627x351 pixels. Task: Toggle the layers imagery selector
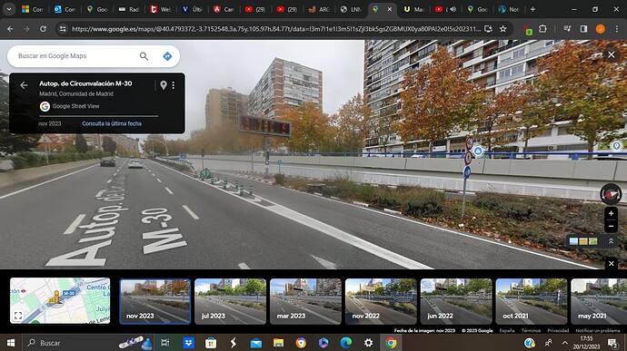coord(583,241)
